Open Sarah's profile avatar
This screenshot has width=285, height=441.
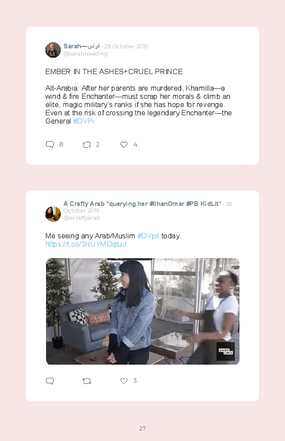point(53,50)
